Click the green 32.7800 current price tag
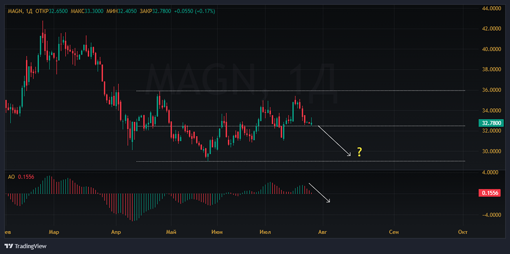Viewport: 510px width, 254px height. coord(492,123)
